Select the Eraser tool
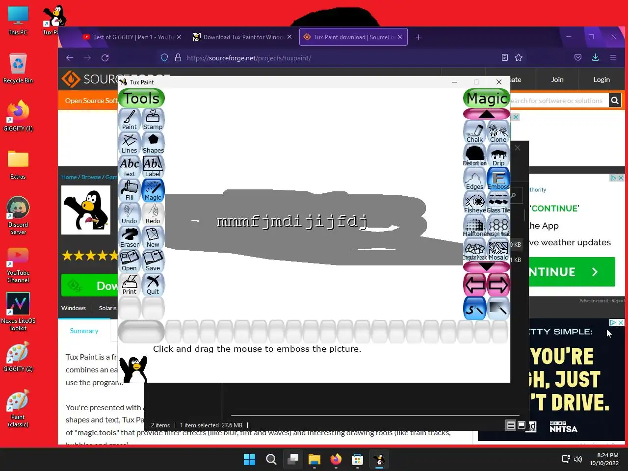The image size is (628, 471). click(130, 237)
